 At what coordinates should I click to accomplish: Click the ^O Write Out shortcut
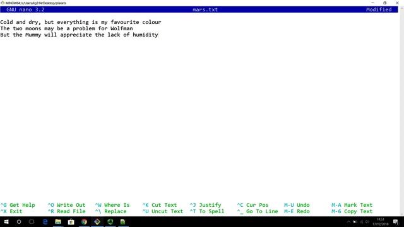(66, 205)
